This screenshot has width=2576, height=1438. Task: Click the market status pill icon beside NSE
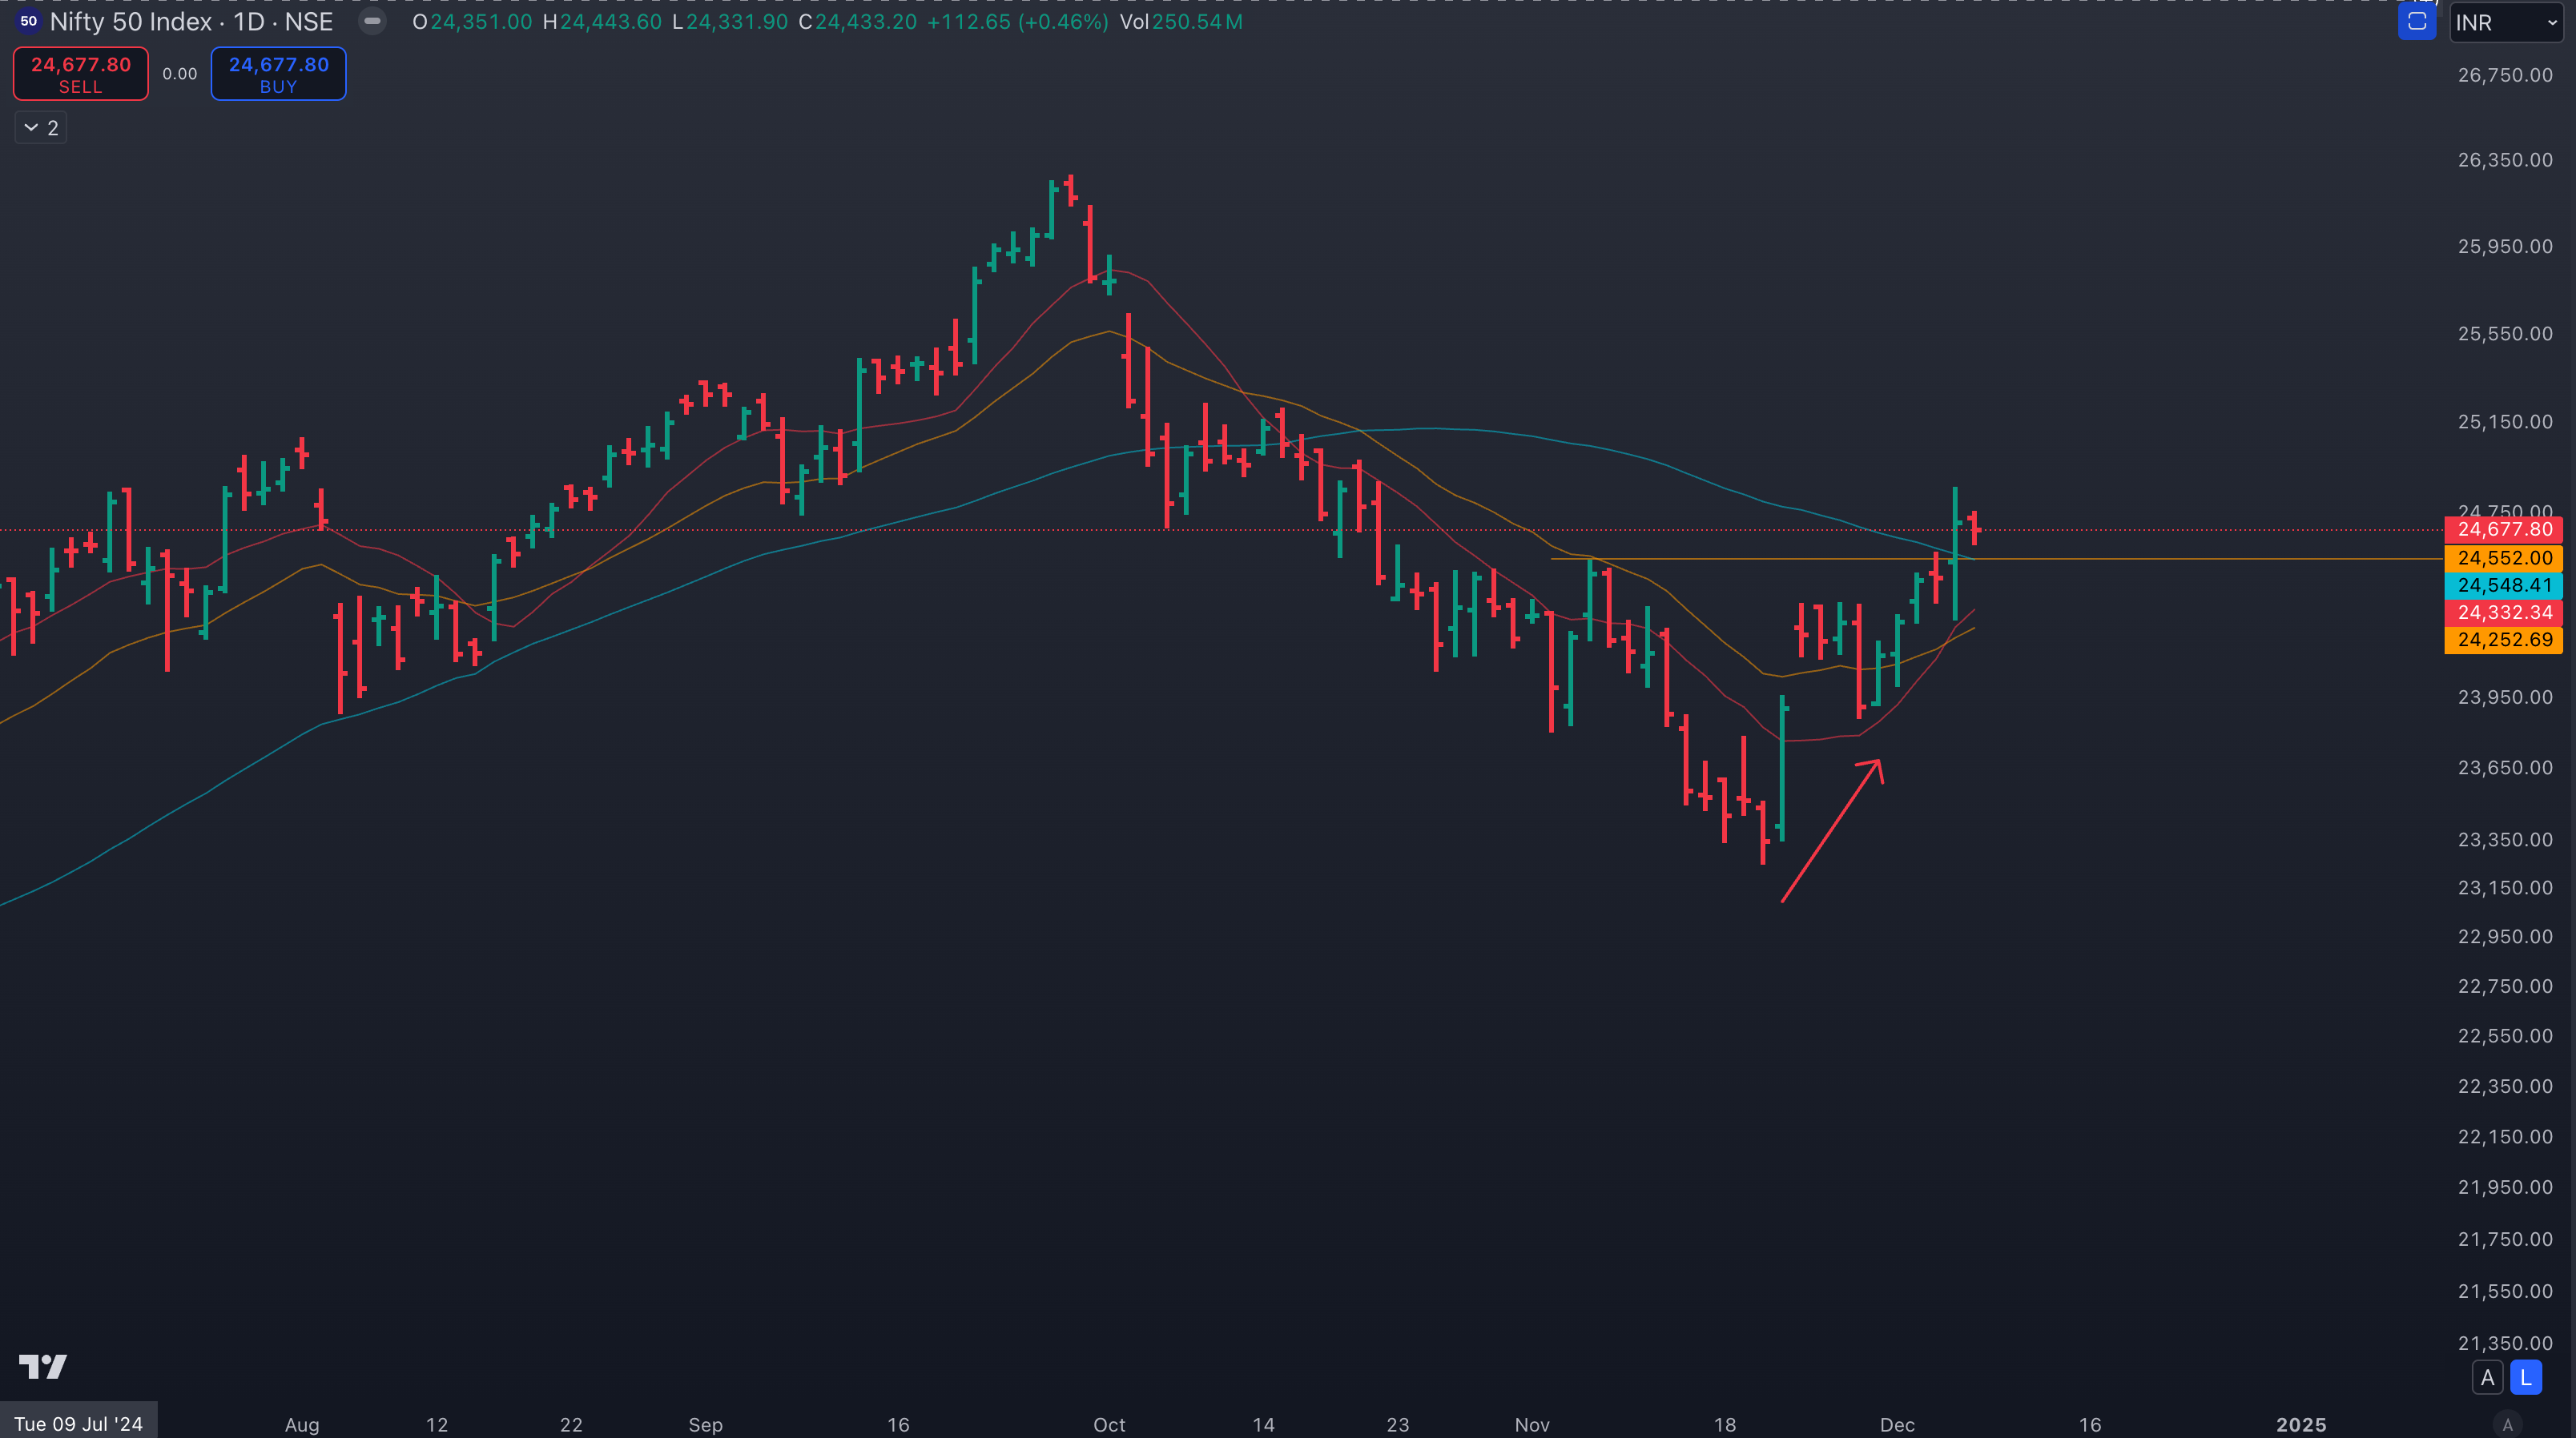[x=372, y=21]
